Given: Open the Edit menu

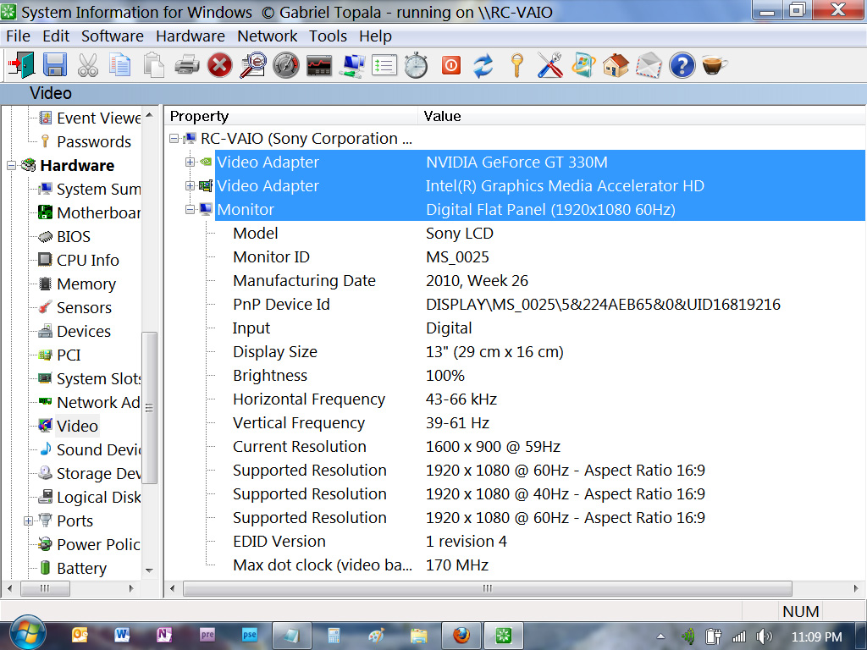Looking at the screenshot, I should tap(56, 36).
